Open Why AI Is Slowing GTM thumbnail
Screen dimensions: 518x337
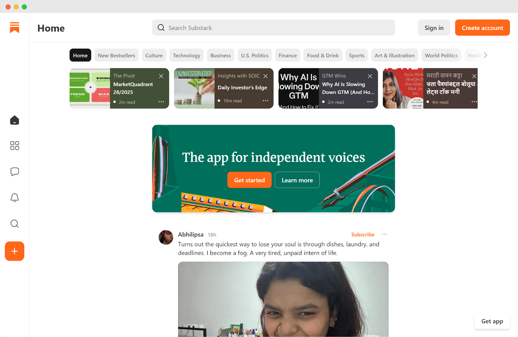298,88
